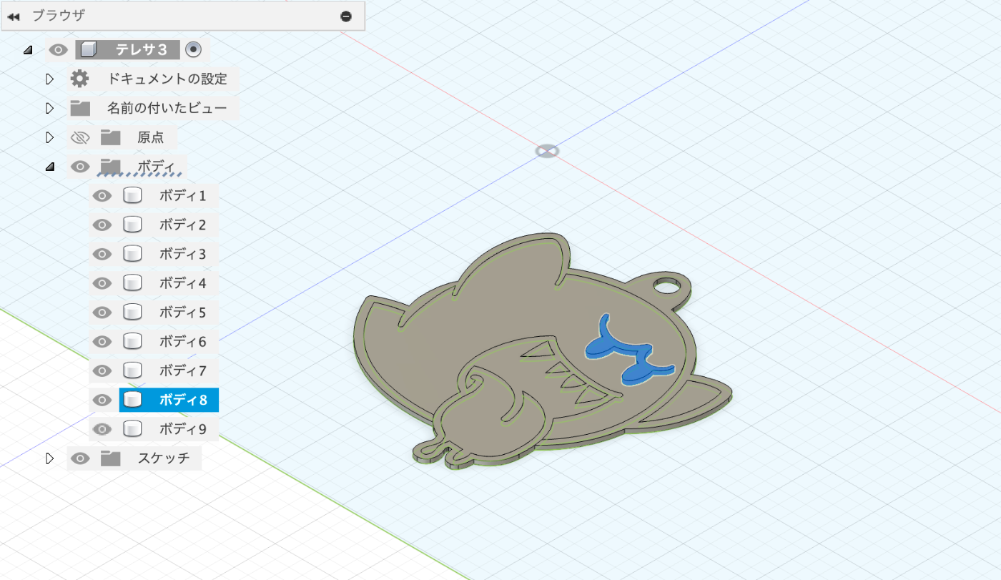
Task: Select ボディ2 in the tree
Action: [182, 225]
